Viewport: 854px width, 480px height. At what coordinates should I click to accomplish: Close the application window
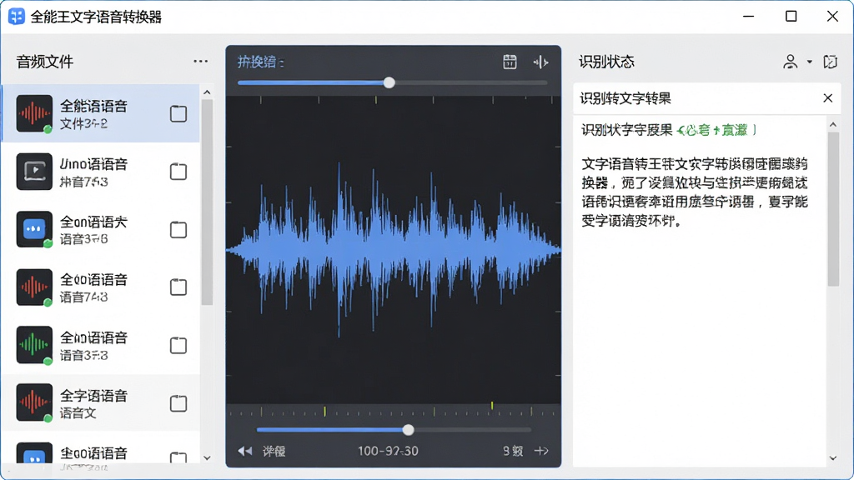832,17
